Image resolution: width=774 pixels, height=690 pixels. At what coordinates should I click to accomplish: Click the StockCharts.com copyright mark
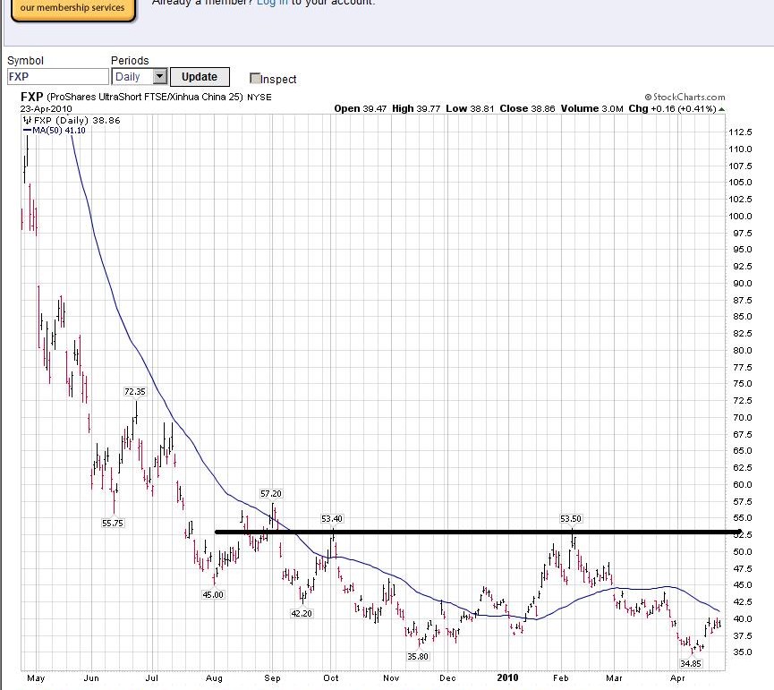click(647, 98)
